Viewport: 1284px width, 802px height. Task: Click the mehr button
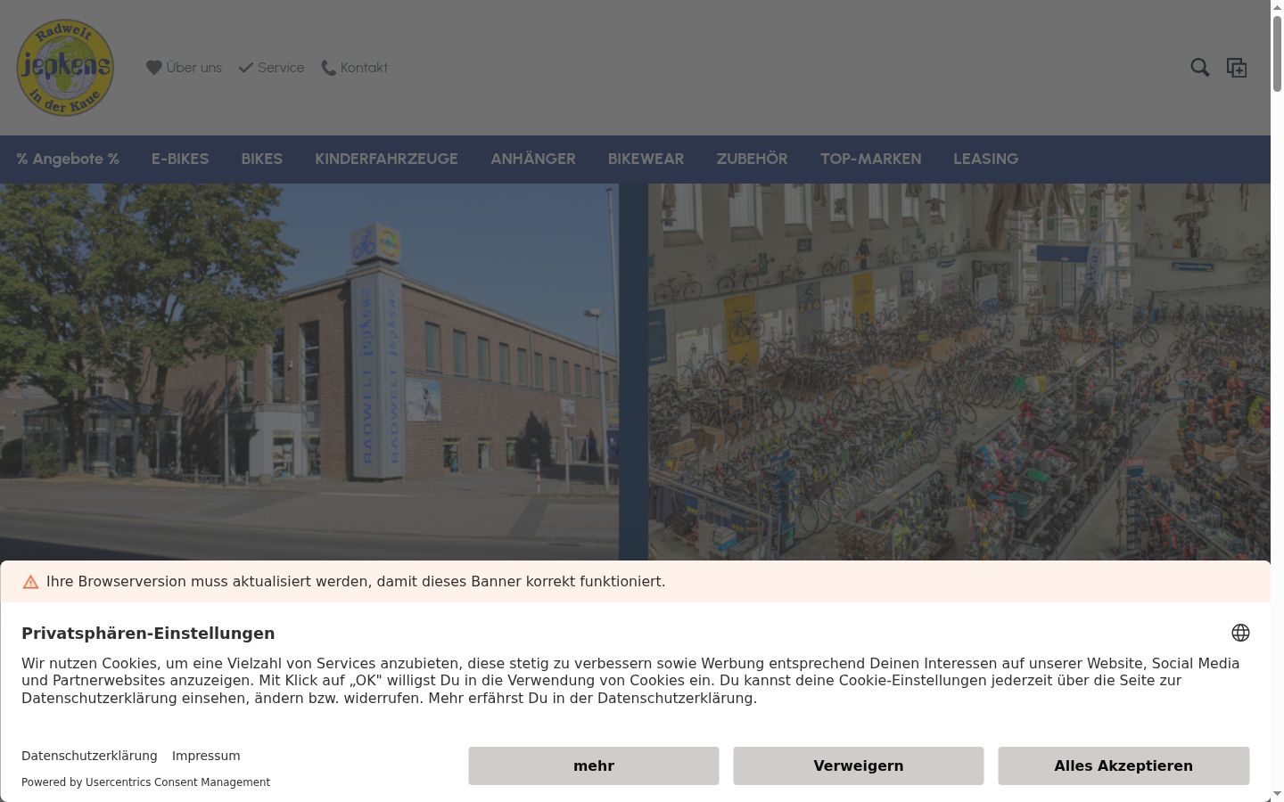[x=594, y=765]
